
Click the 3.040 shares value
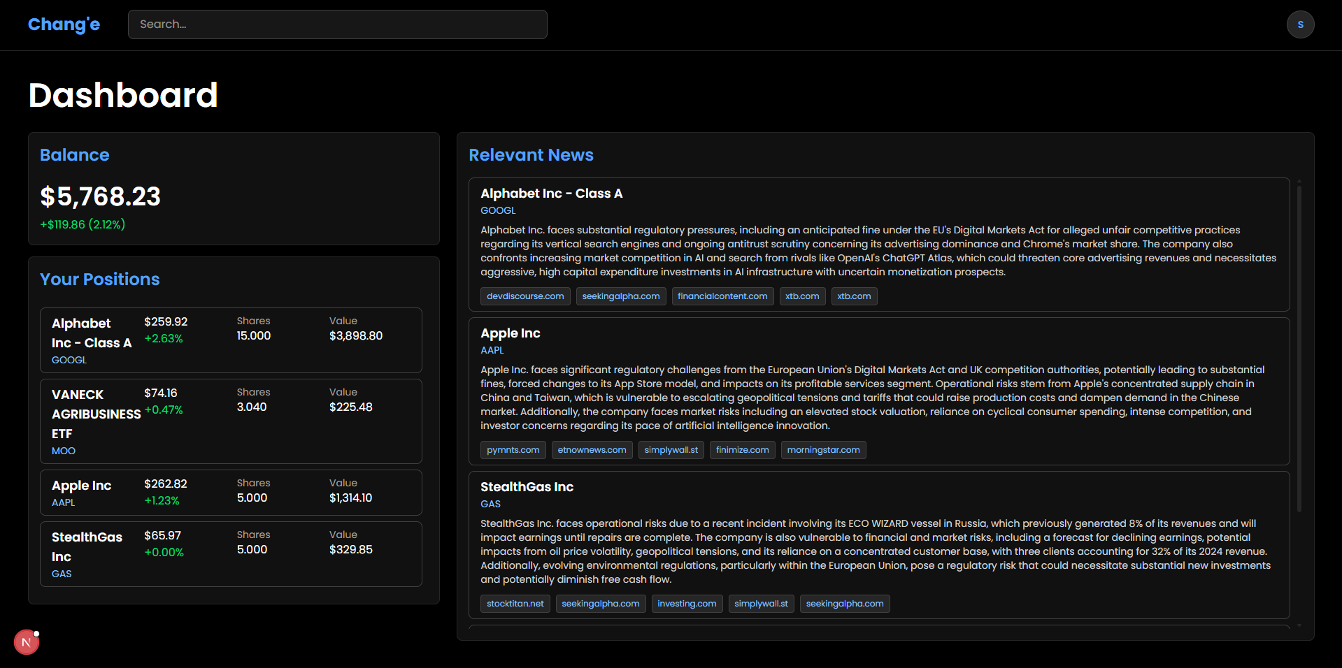tap(252, 407)
